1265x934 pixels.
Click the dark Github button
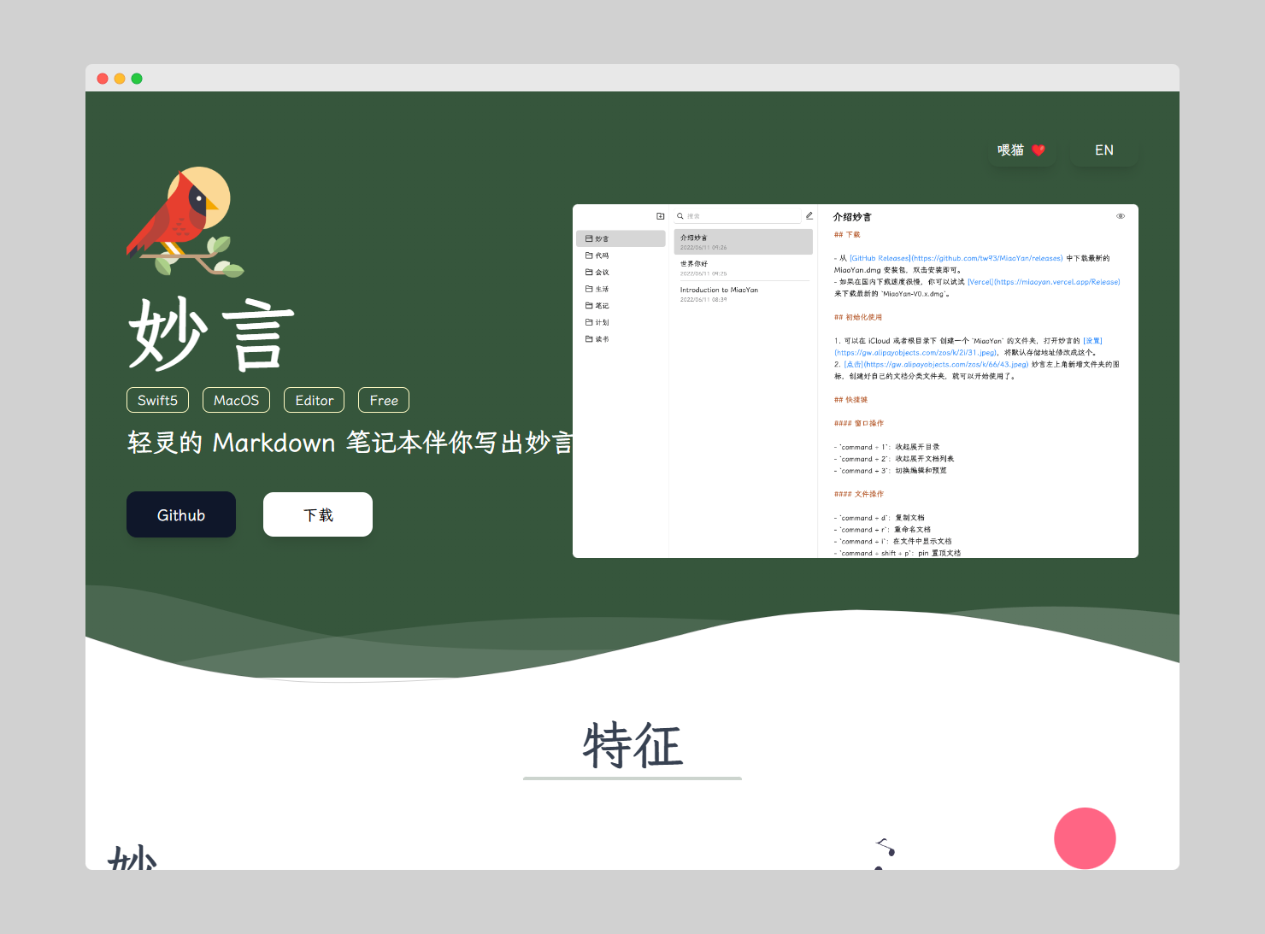[x=181, y=514]
